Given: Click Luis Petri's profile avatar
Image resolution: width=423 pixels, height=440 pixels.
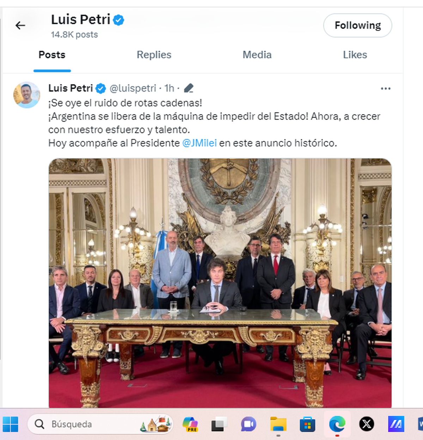Looking at the screenshot, I should pos(27,95).
